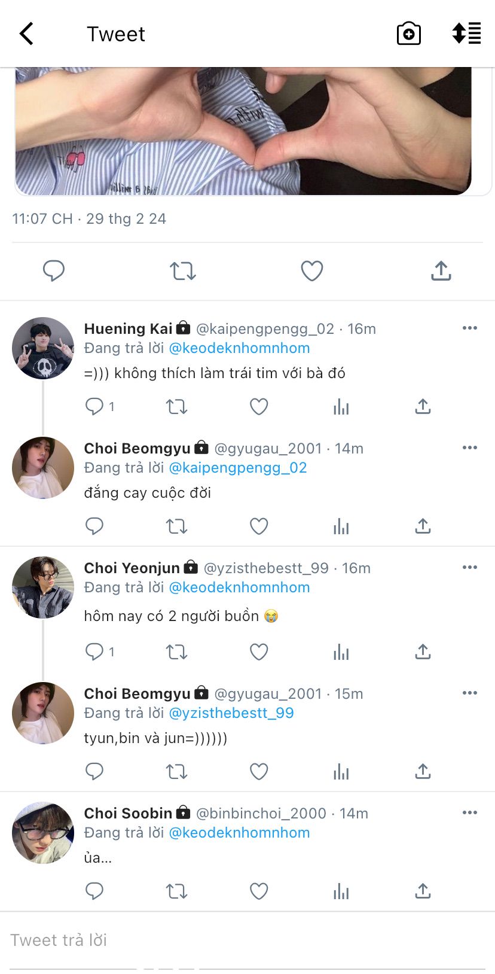Open the heart hands photo
495x974 pixels.
(244, 132)
